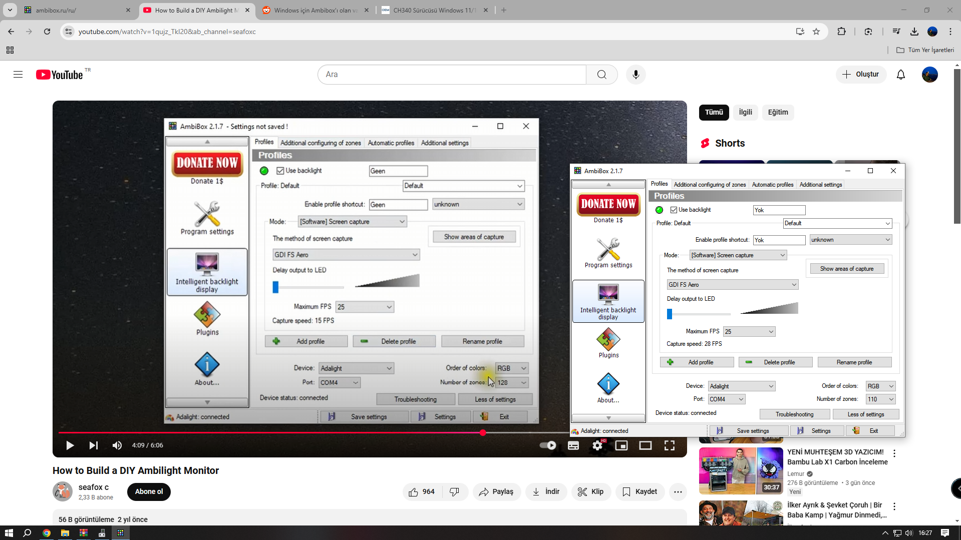Enable theater mode on the video

point(646,445)
